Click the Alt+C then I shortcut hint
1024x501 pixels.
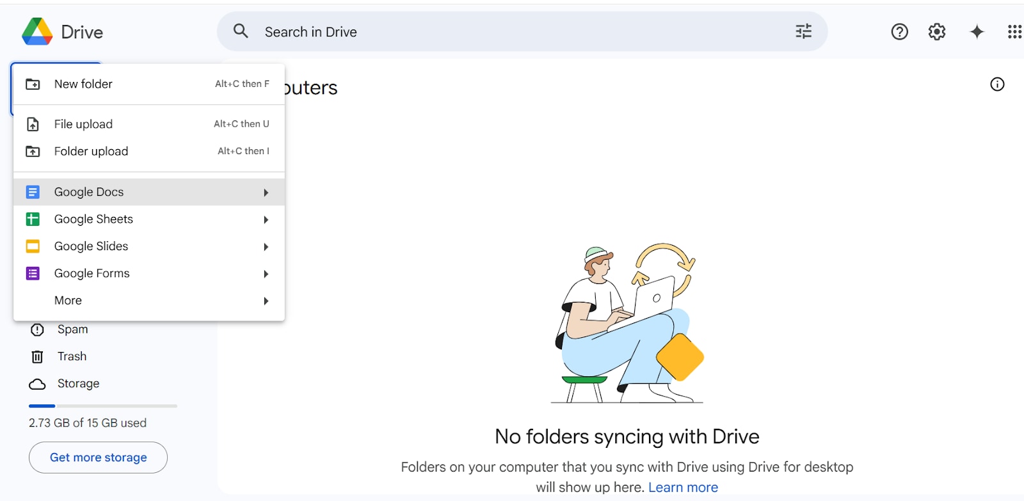(x=243, y=151)
